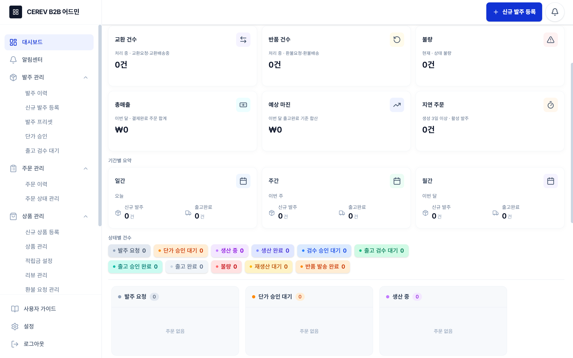The image size is (573, 358).
Task: Click the notification bell icon
Action: coord(555,12)
